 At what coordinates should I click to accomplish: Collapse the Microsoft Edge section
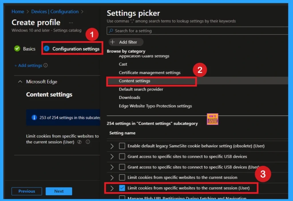coord(20,82)
